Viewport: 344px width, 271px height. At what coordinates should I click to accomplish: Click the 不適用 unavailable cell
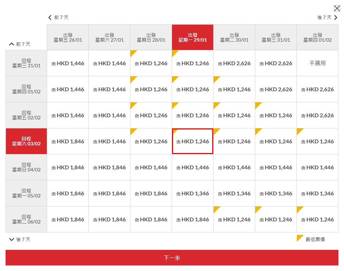[x=317, y=63]
